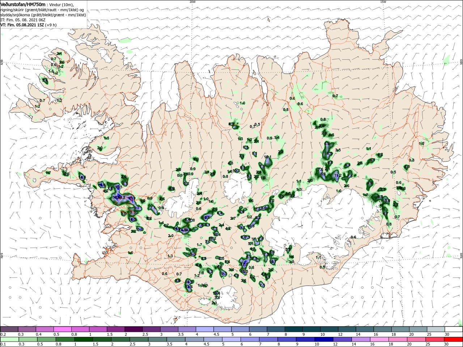This screenshot has height=347, width=463.
Task: Pick snow-scale swatch between 12 and 14
Action: [347, 329]
